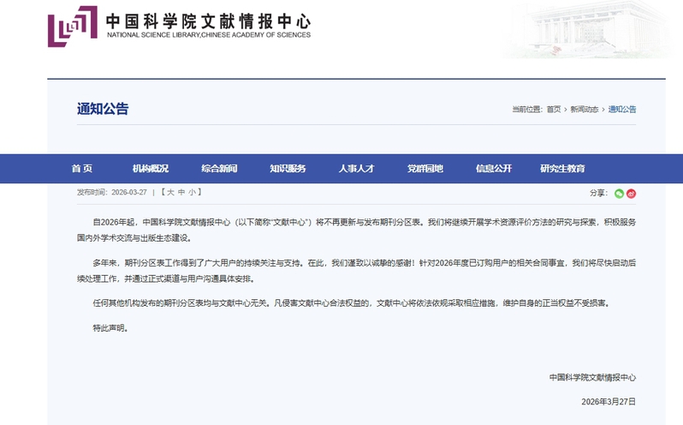The height and width of the screenshot is (425, 683).
Task: Share the notice via Weibo icon
Action: (x=632, y=194)
